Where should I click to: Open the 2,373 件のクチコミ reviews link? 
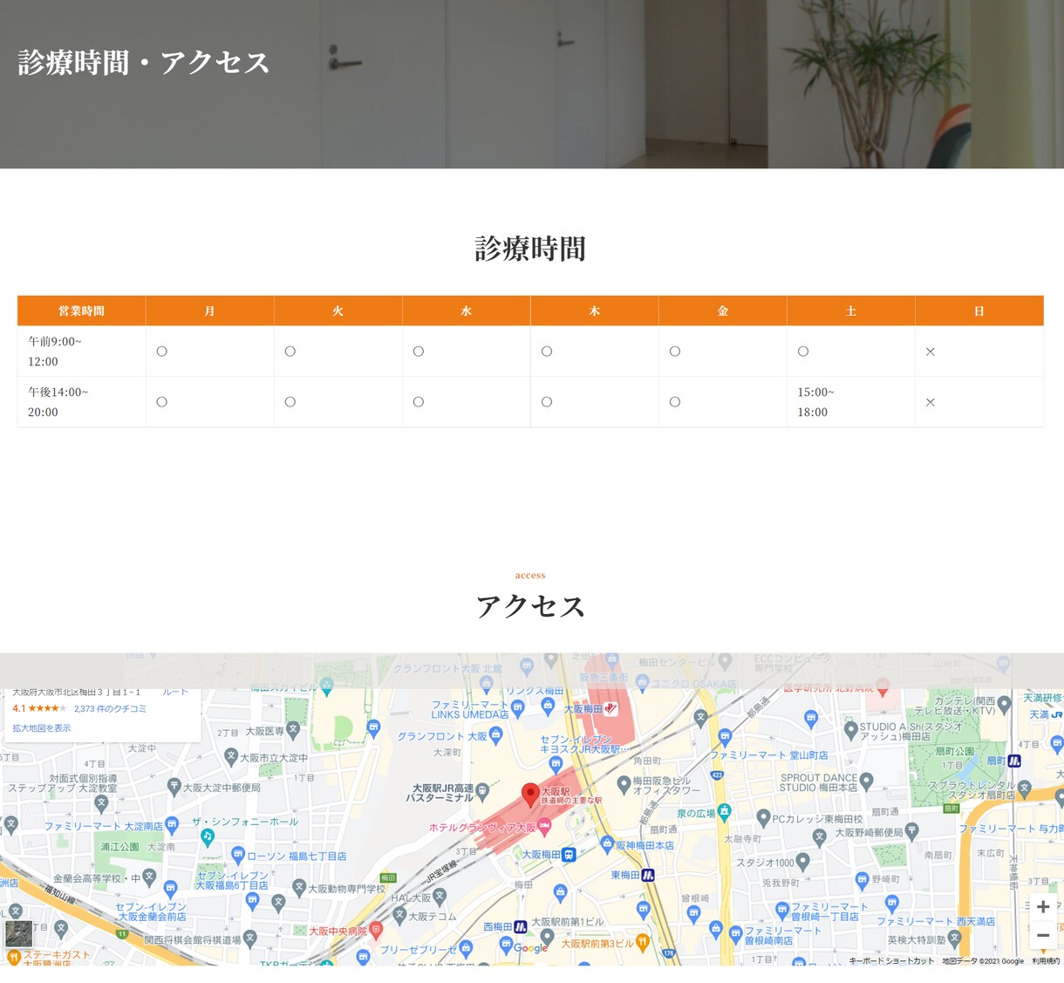(x=110, y=709)
